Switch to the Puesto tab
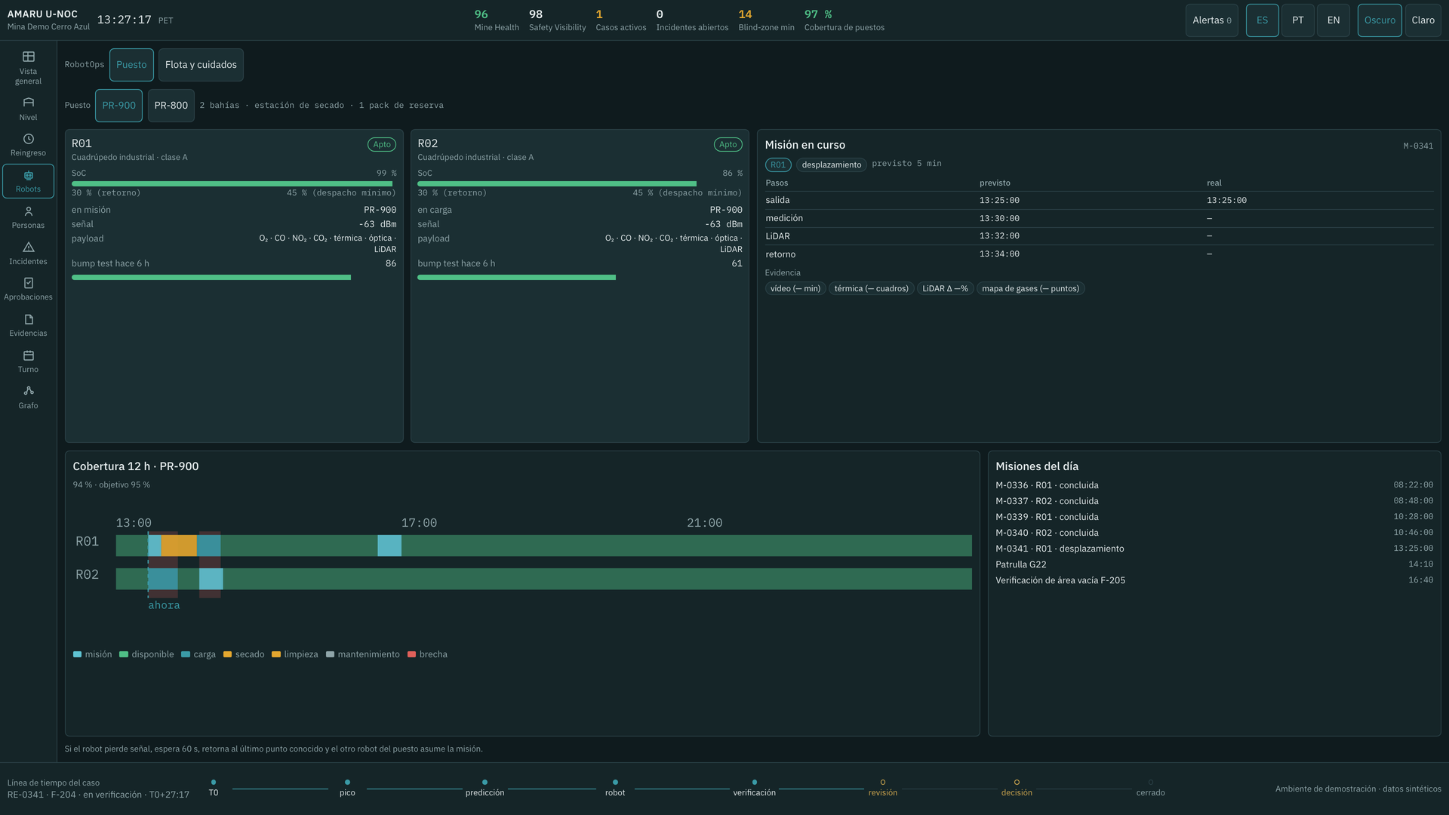This screenshot has width=1449, height=815. point(131,65)
